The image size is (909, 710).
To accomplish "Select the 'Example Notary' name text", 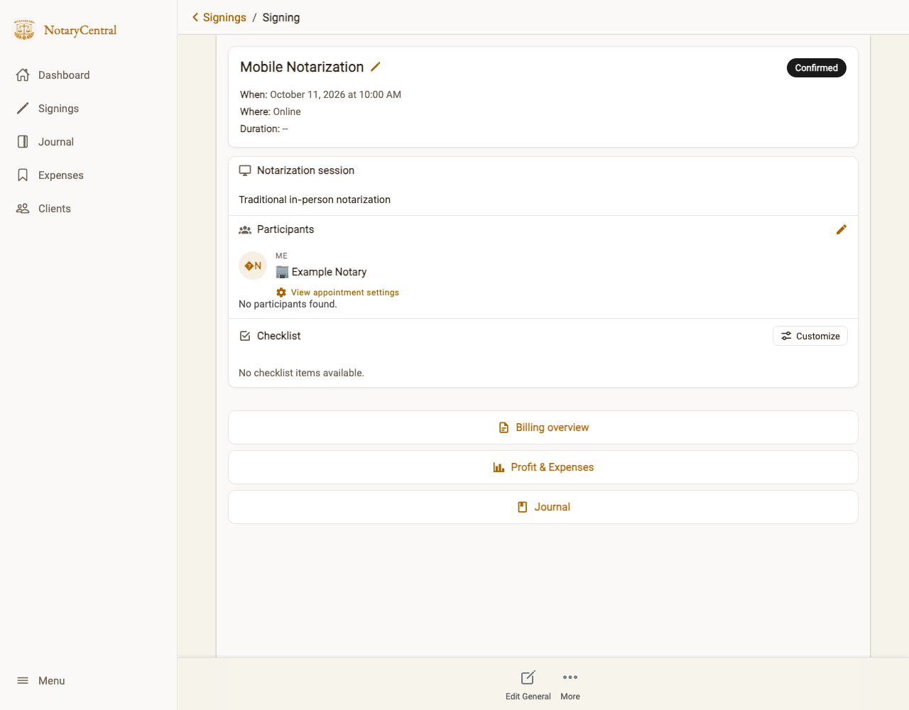I will click(x=329, y=272).
